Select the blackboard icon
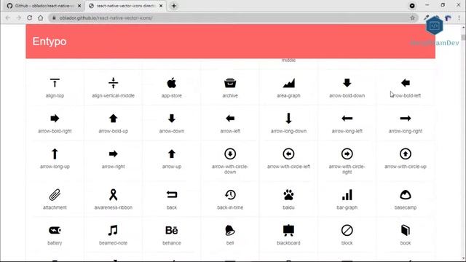The height and width of the screenshot is (262, 466). (288, 231)
